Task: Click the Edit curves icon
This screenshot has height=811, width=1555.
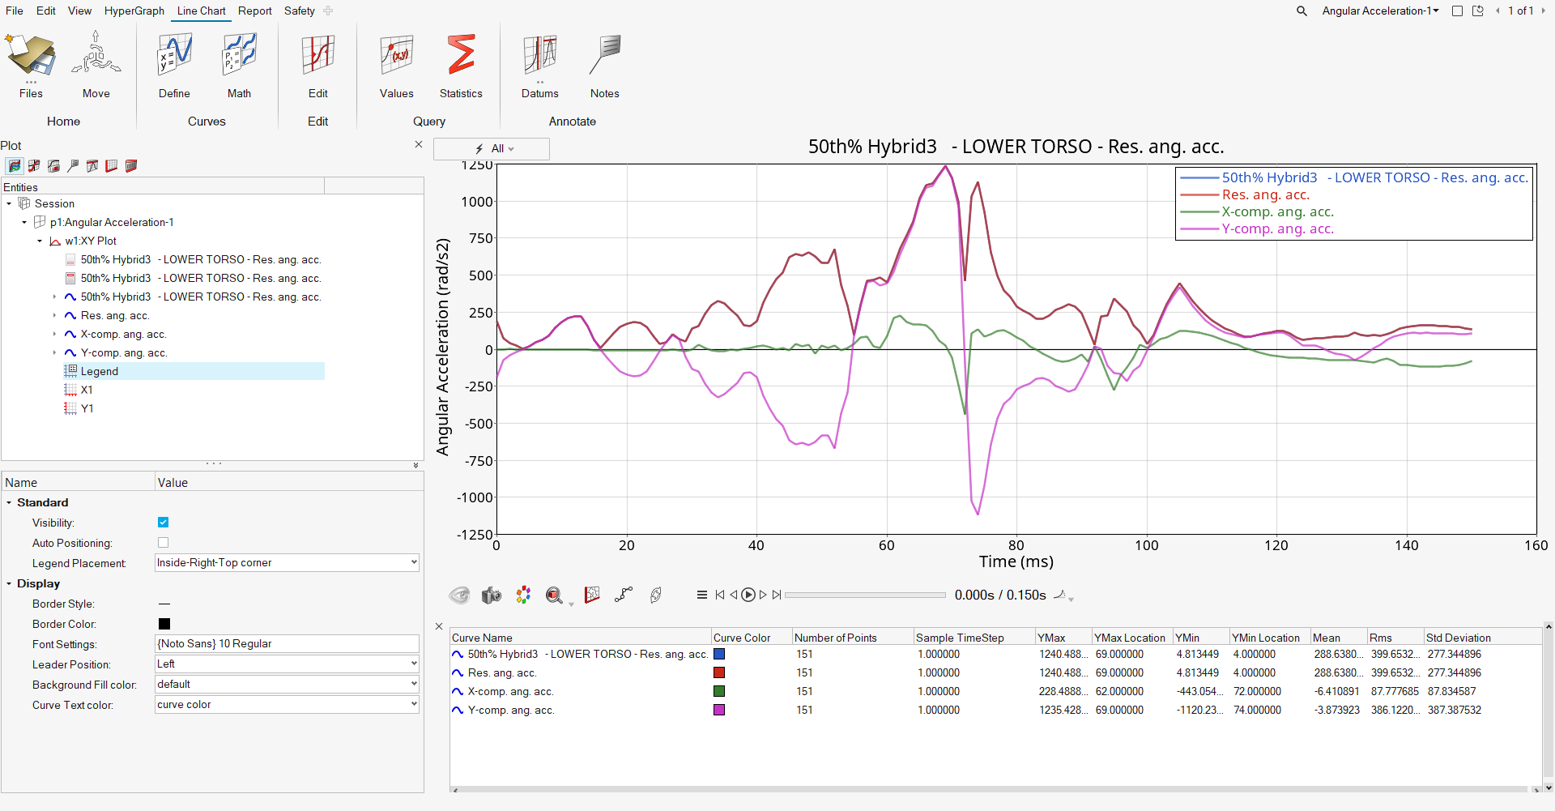Action: [x=317, y=57]
